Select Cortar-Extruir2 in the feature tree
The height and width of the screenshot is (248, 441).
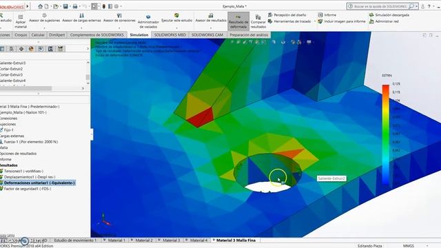click(x=11, y=69)
